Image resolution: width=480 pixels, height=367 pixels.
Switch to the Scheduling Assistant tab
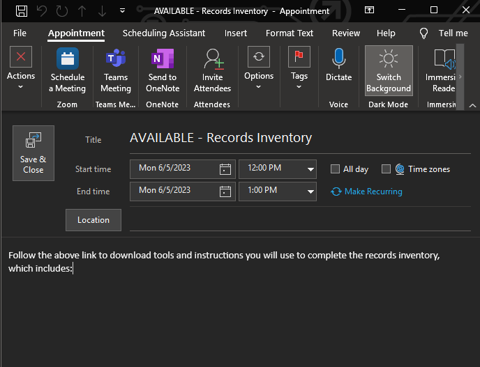[x=164, y=33]
